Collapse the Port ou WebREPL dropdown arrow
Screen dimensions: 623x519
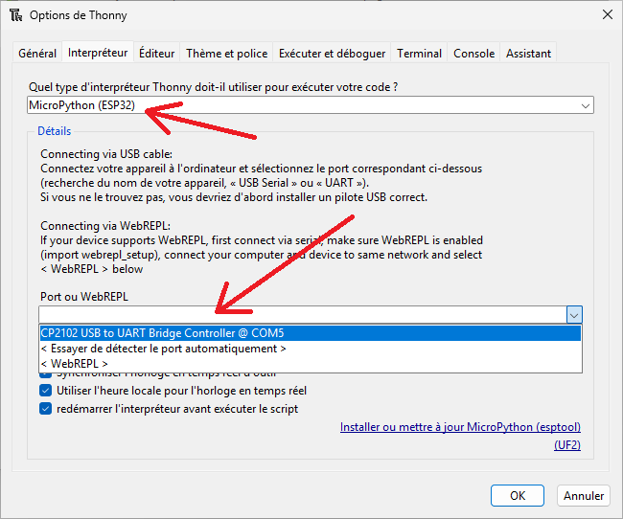pyautogui.click(x=573, y=314)
